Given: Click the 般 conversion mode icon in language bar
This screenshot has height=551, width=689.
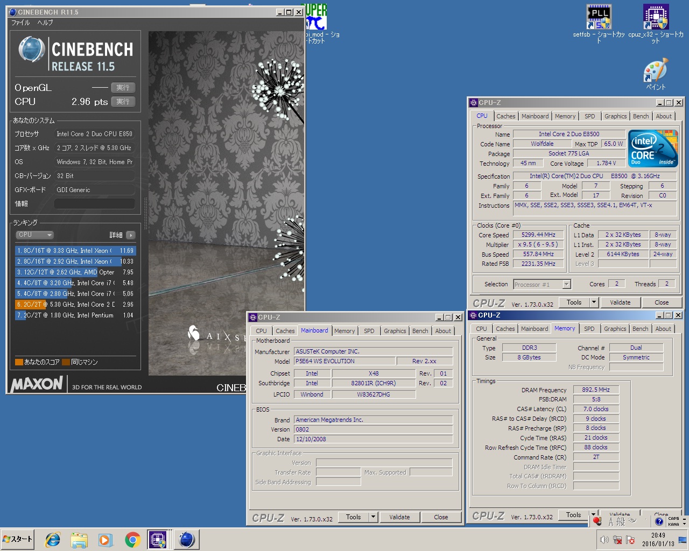Looking at the screenshot, I should pyautogui.click(x=621, y=521).
